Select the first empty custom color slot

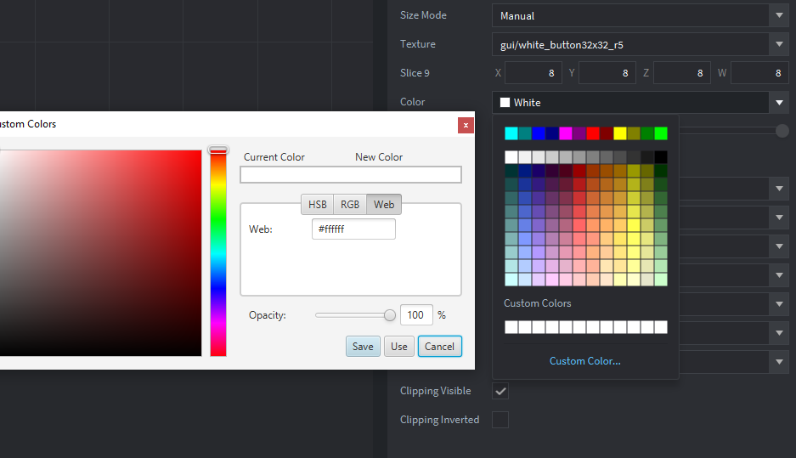(511, 327)
